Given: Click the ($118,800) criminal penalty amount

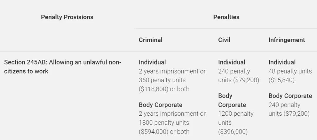Looking at the screenshot, I should click(x=153, y=89).
